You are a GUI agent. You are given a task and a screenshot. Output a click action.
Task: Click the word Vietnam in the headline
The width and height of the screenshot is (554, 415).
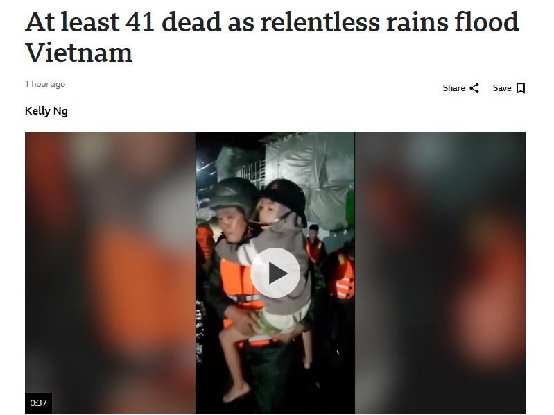click(79, 53)
